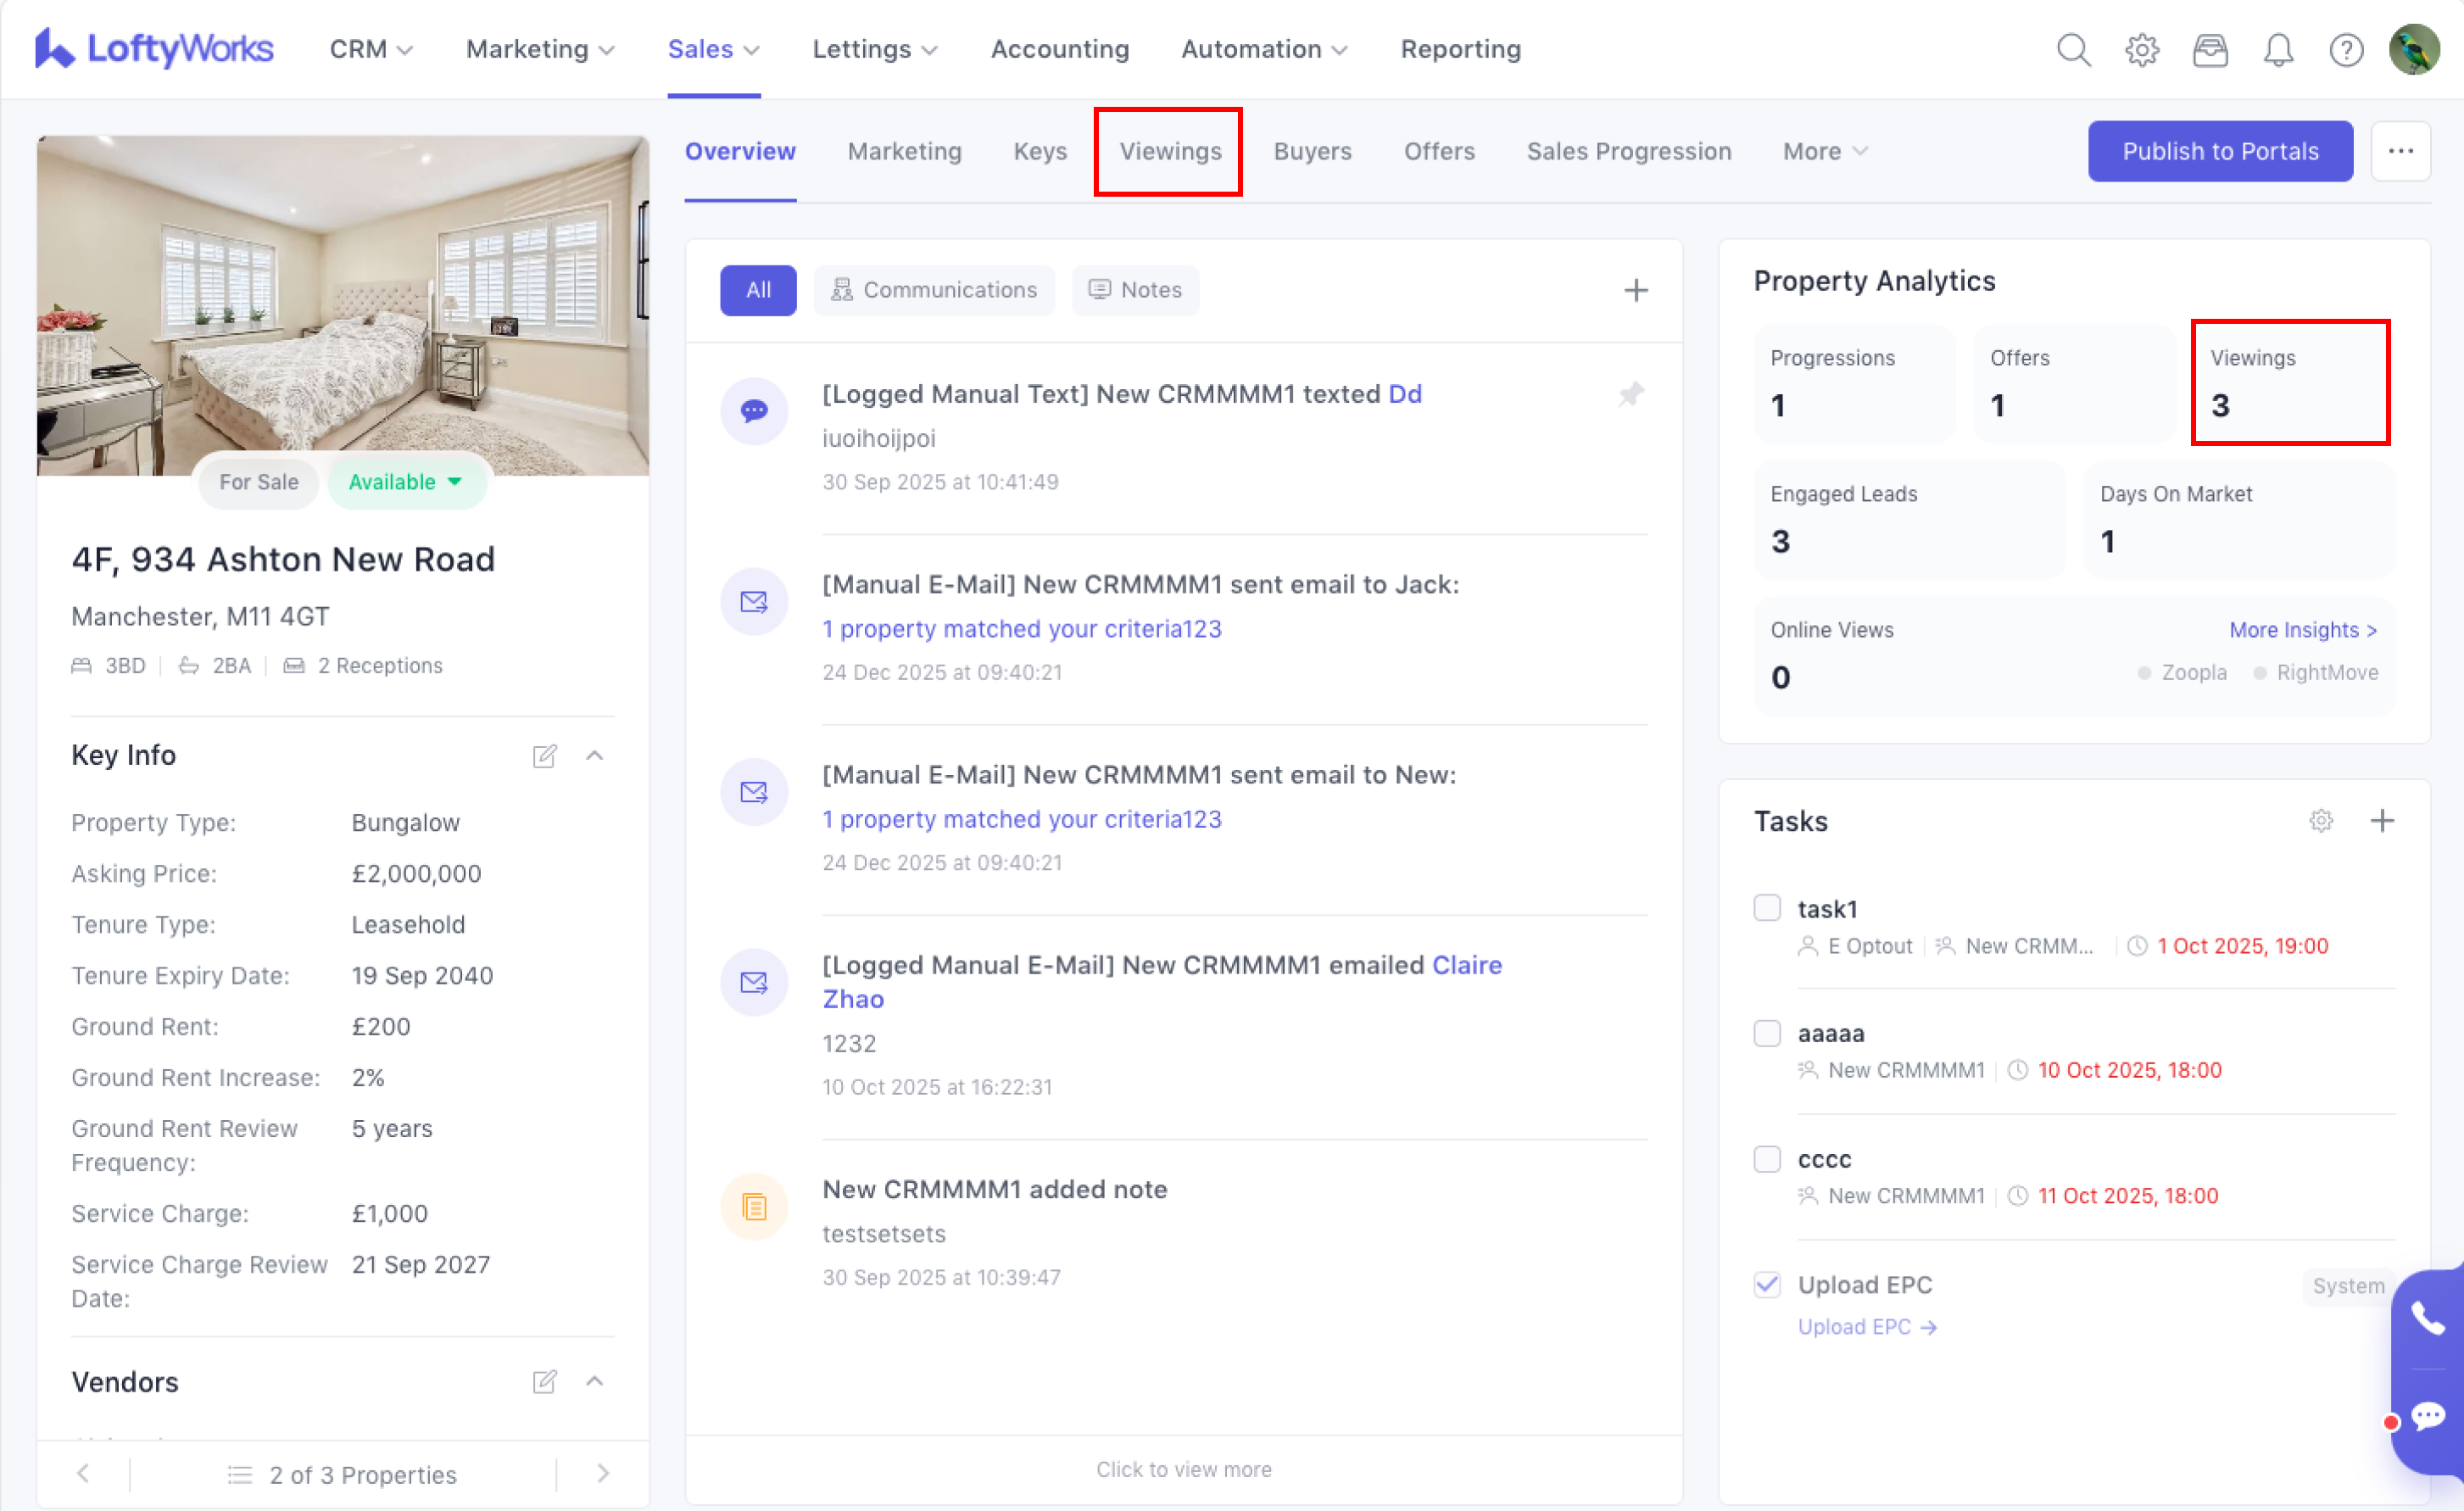The image size is (2464, 1511).
Task: Edit Key Info with pencil icon
Action: [x=544, y=756]
